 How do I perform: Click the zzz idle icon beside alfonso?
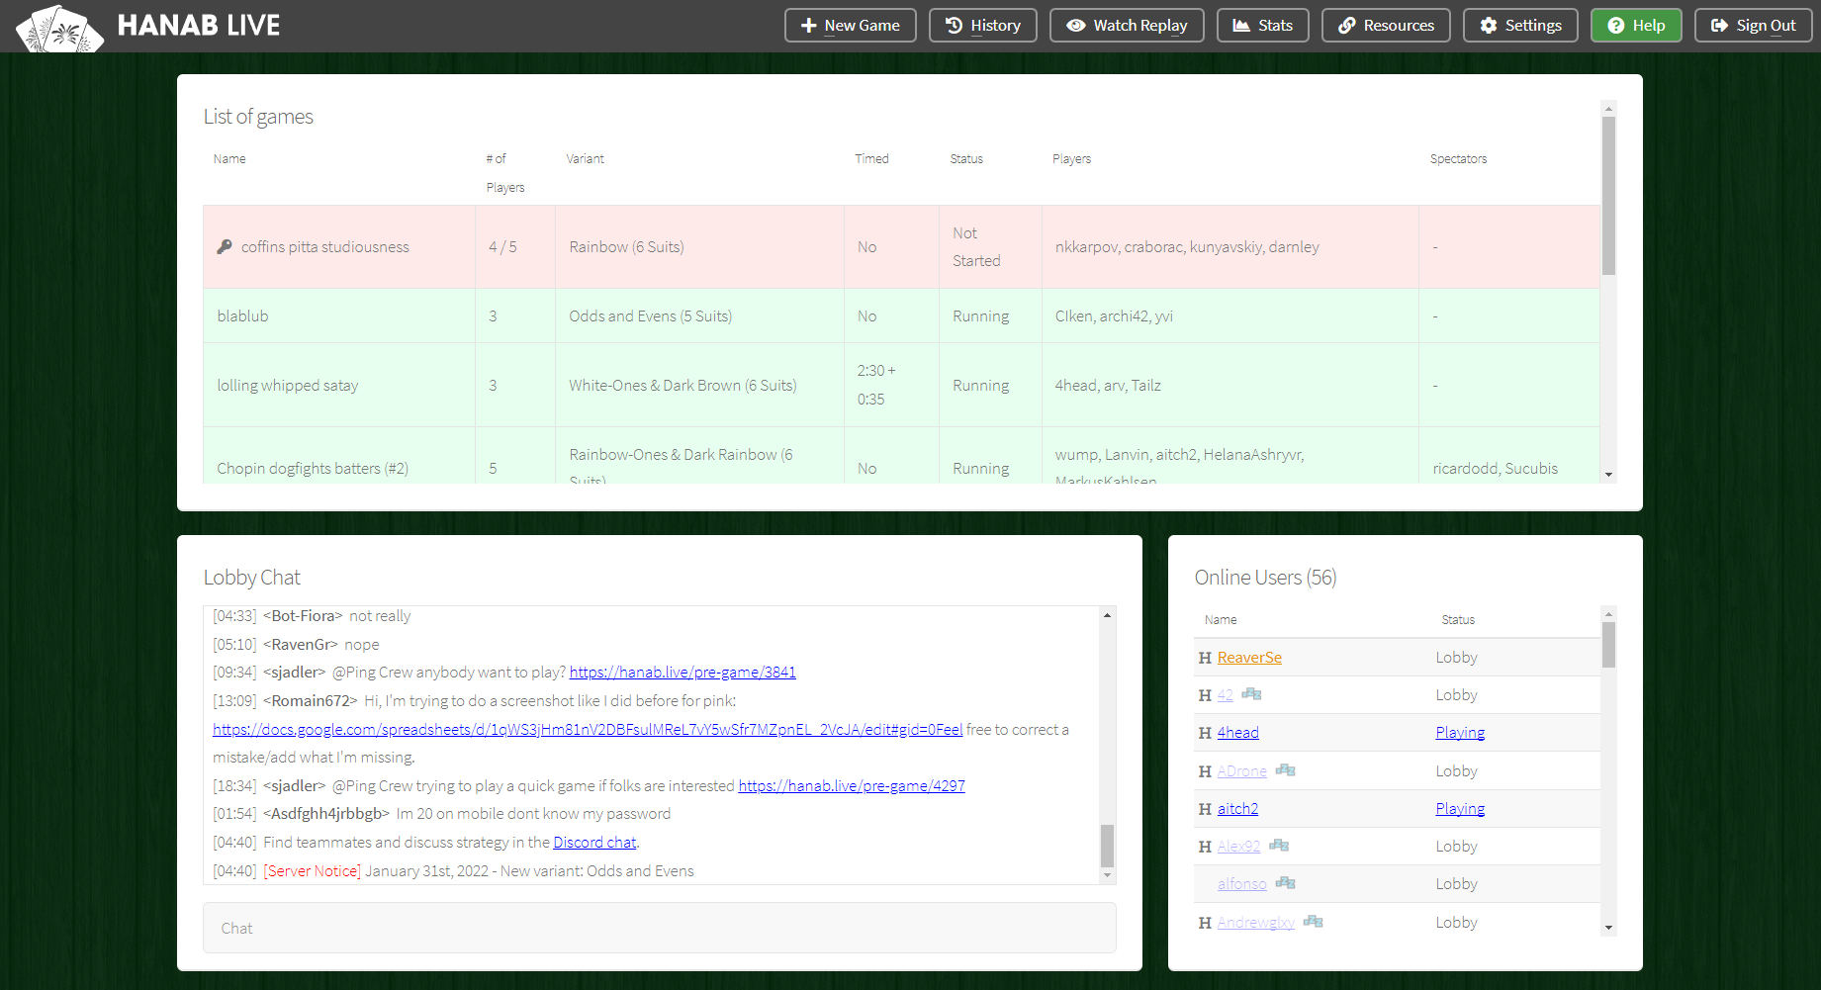coord(1285,883)
